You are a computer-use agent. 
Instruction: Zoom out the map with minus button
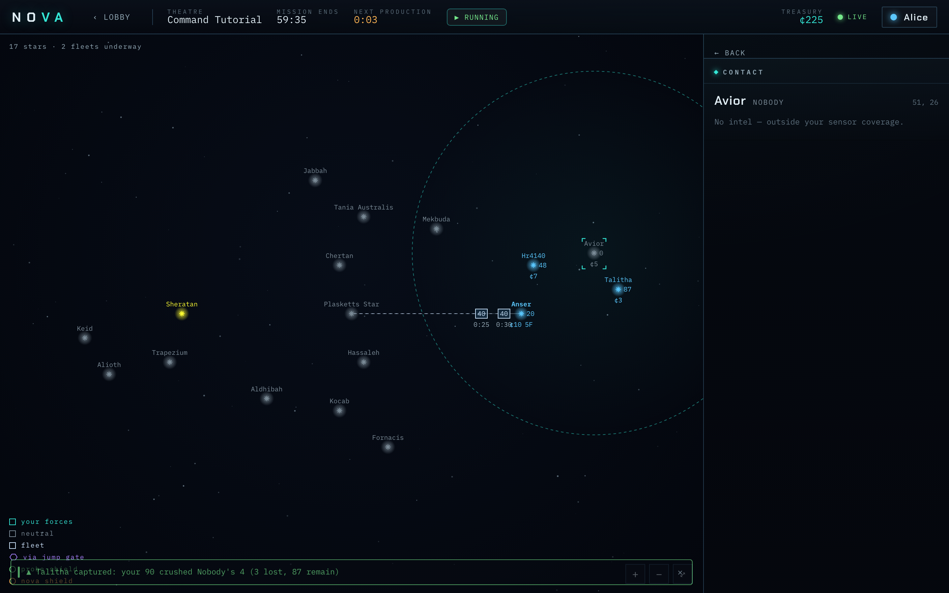(659, 574)
